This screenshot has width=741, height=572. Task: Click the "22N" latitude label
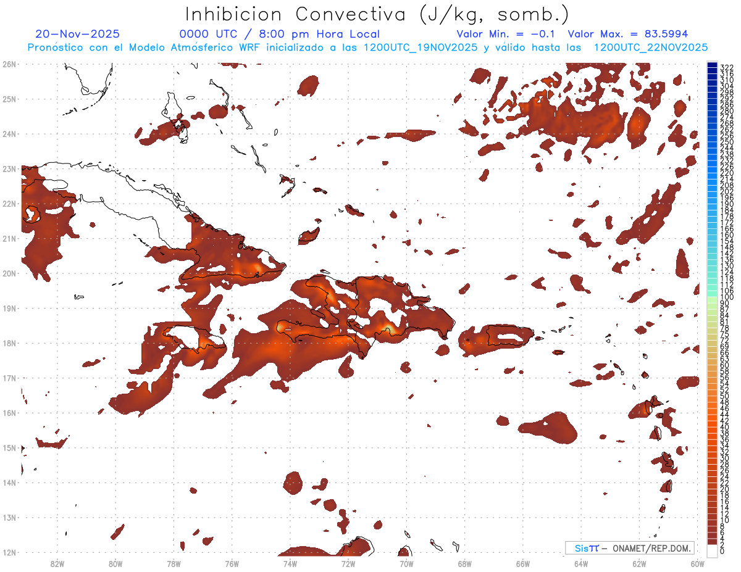(9, 204)
